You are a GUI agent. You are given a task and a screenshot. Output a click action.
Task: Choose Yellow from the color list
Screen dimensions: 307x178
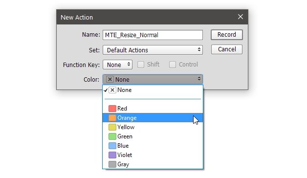coord(153,127)
